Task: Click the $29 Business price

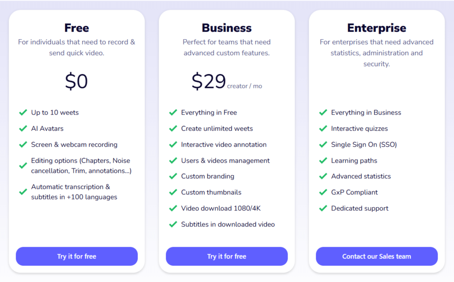Action: [209, 82]
